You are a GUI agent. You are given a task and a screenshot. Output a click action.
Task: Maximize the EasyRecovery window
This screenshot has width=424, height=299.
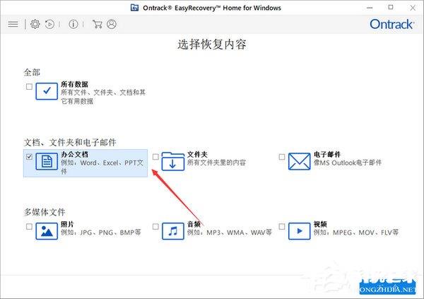pyautogui.click(x=391, y=8)
